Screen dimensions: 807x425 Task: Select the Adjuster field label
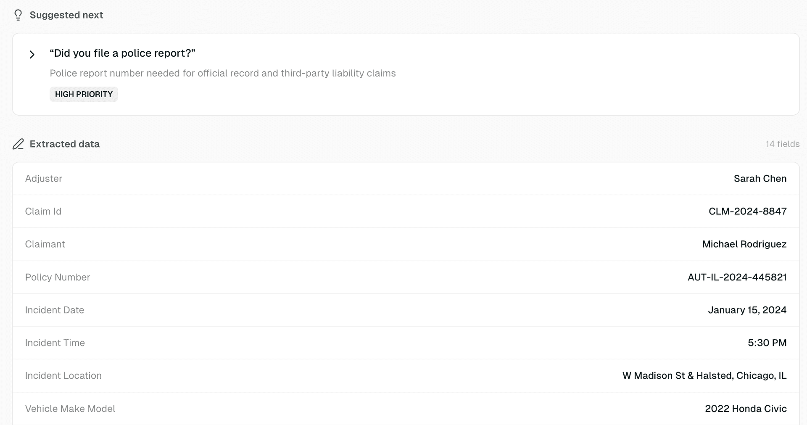[44, 178]
